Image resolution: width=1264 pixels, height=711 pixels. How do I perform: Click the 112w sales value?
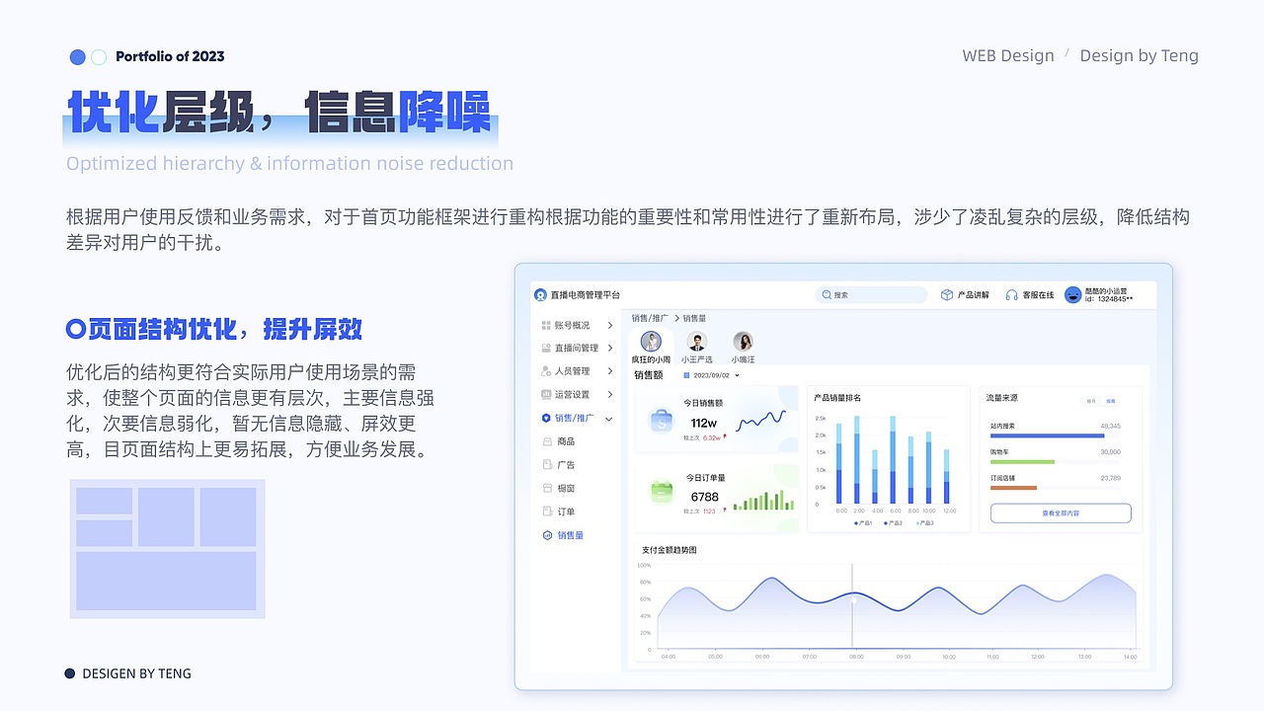703,423
